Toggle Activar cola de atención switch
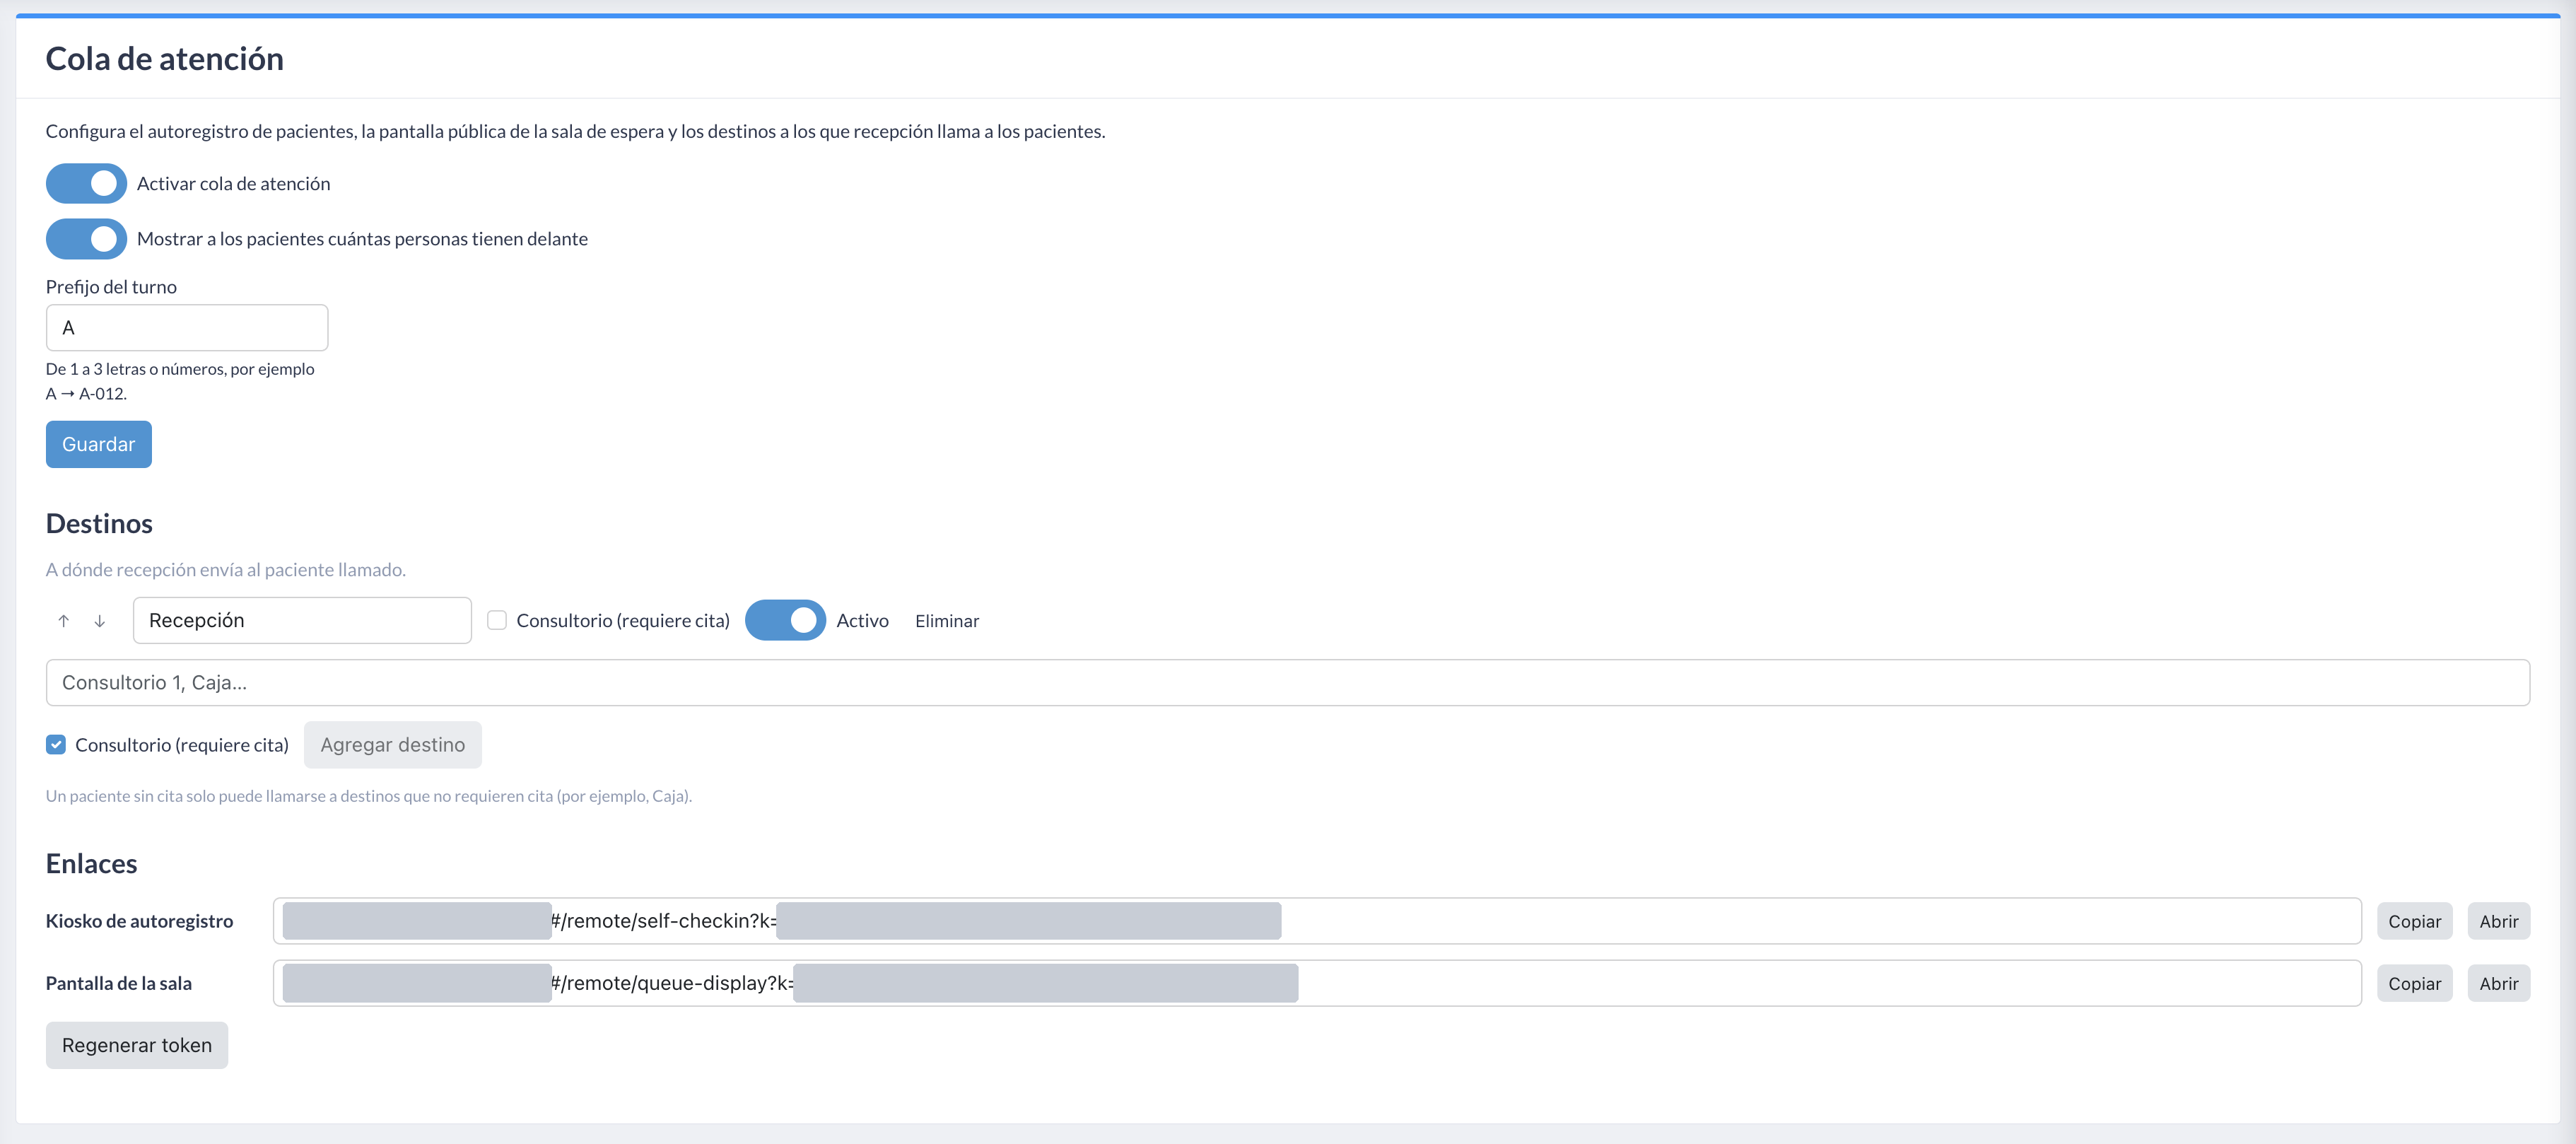2576x1144 pixels. pos(86,184)
